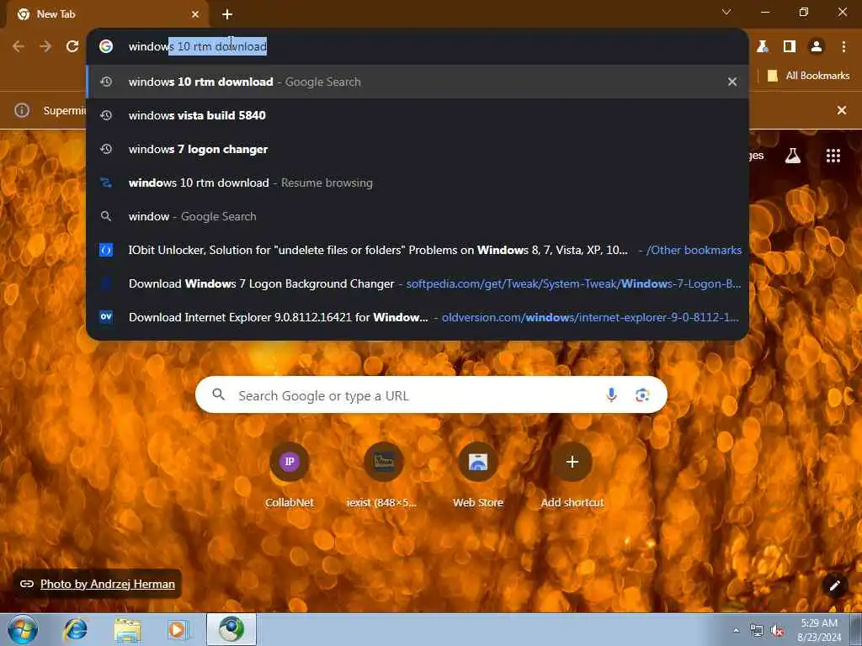Select suggestion windows vista build 5840
The height and width of the screenshot is (646, 862).
(x=418, y=115)
